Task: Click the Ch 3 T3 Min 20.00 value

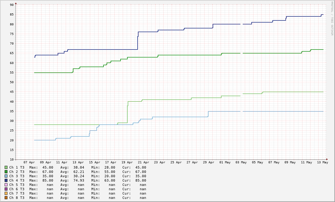Action: 110,176
